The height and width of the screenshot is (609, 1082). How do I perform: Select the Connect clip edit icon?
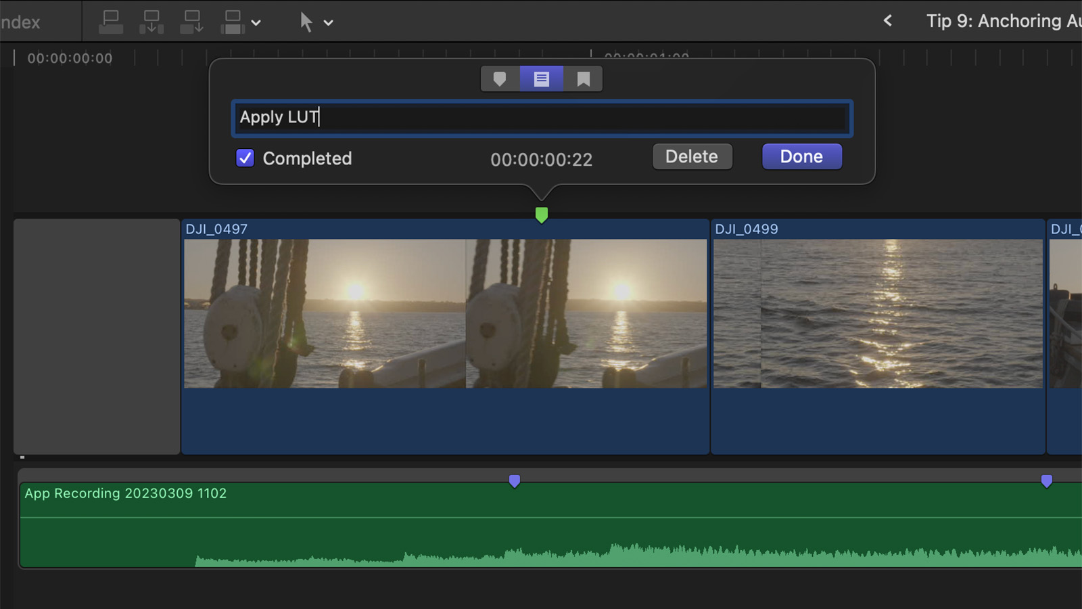[111, 21]
